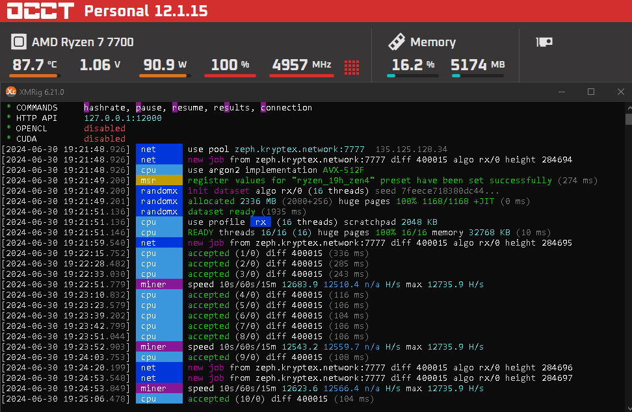Image resolution: width=632 pixels, height=412 pixels.
Task: Click the 87.7 °C temperature reading
Action: 34,64
